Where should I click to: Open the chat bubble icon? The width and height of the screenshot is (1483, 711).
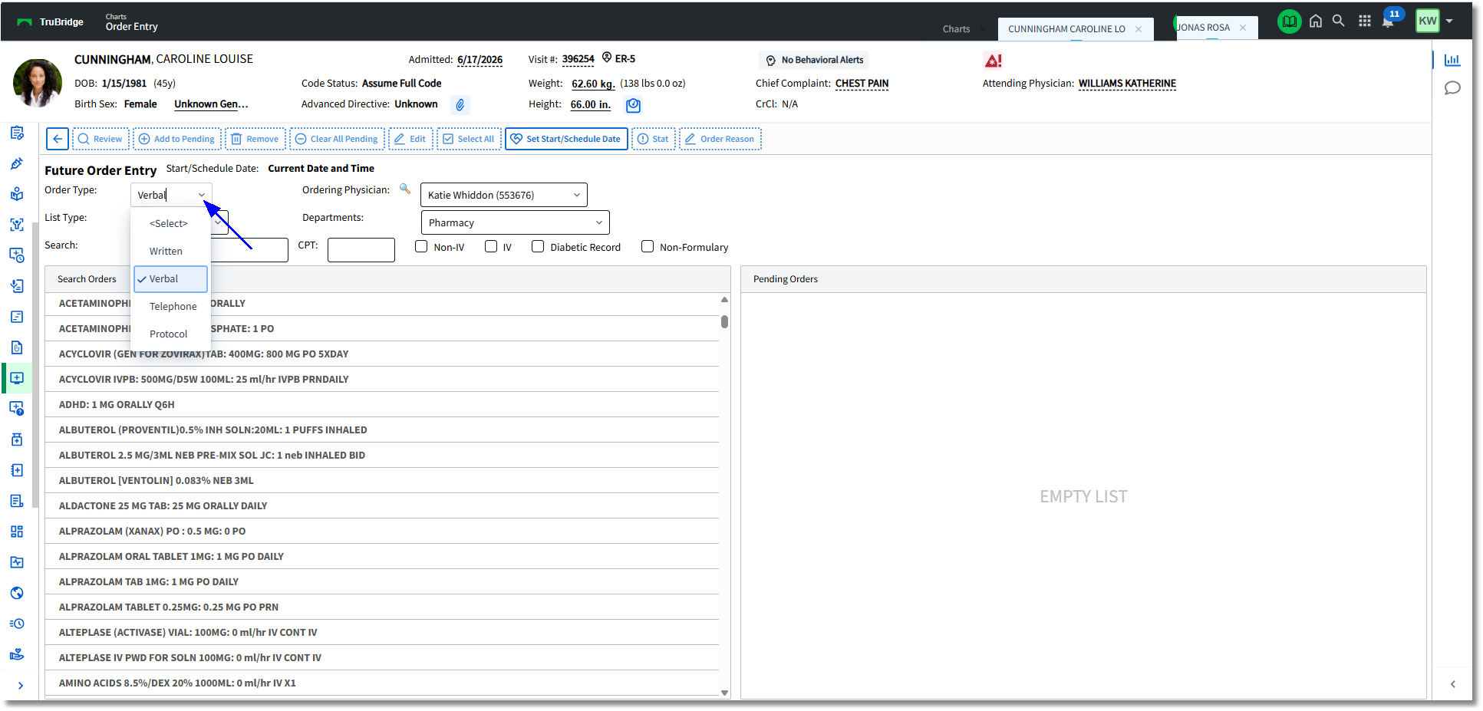(x=1452, y=88)
